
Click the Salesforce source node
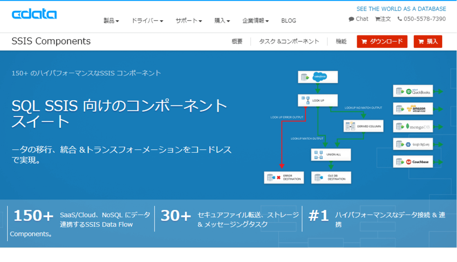318,77
